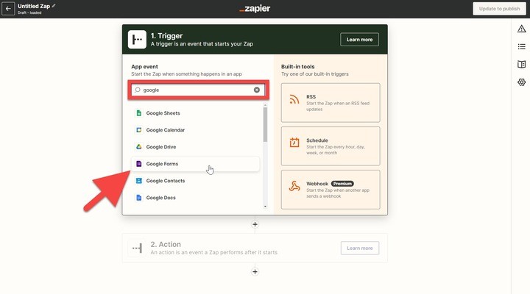Image resolution: width=530 pixels, height=294 pixels.
Task: Click the Google Forms purple icon
Action: point(138,164)
